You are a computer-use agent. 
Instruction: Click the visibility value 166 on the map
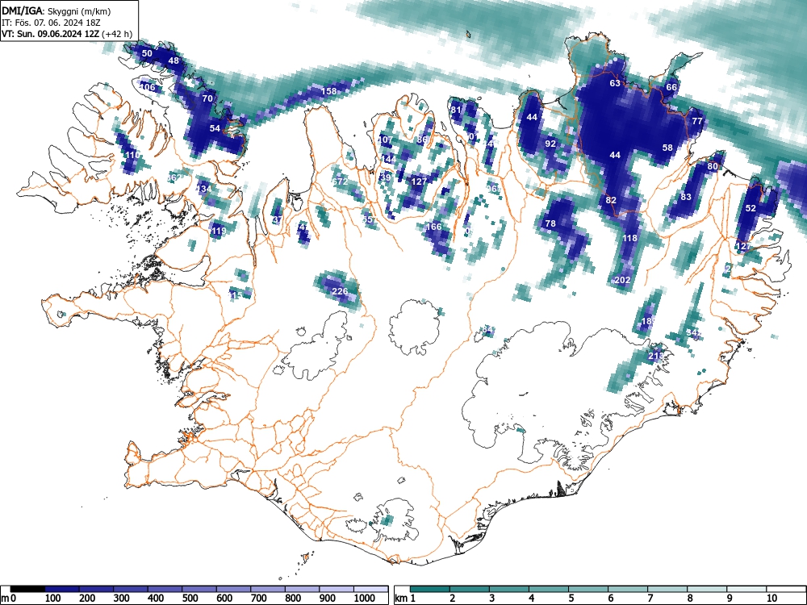coord(434,227)
